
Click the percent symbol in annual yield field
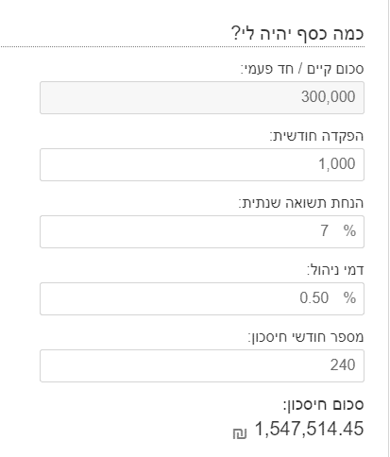pos(349,230)
